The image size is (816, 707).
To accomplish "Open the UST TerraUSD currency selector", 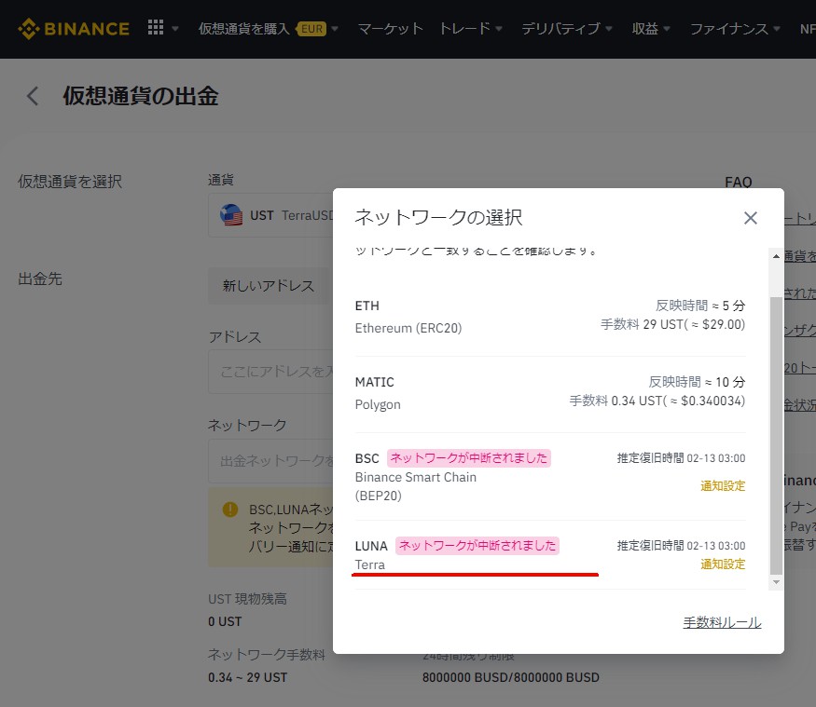I will (x=270, y=215).
